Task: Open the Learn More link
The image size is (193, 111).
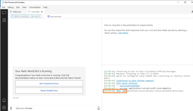Action: (x=123, y=33)
